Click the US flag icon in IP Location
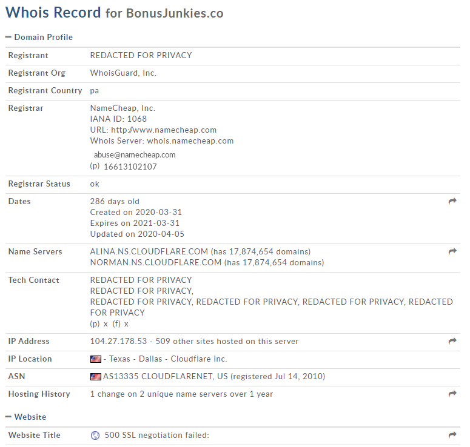470x447 pixels. click(x=96, y=359)
